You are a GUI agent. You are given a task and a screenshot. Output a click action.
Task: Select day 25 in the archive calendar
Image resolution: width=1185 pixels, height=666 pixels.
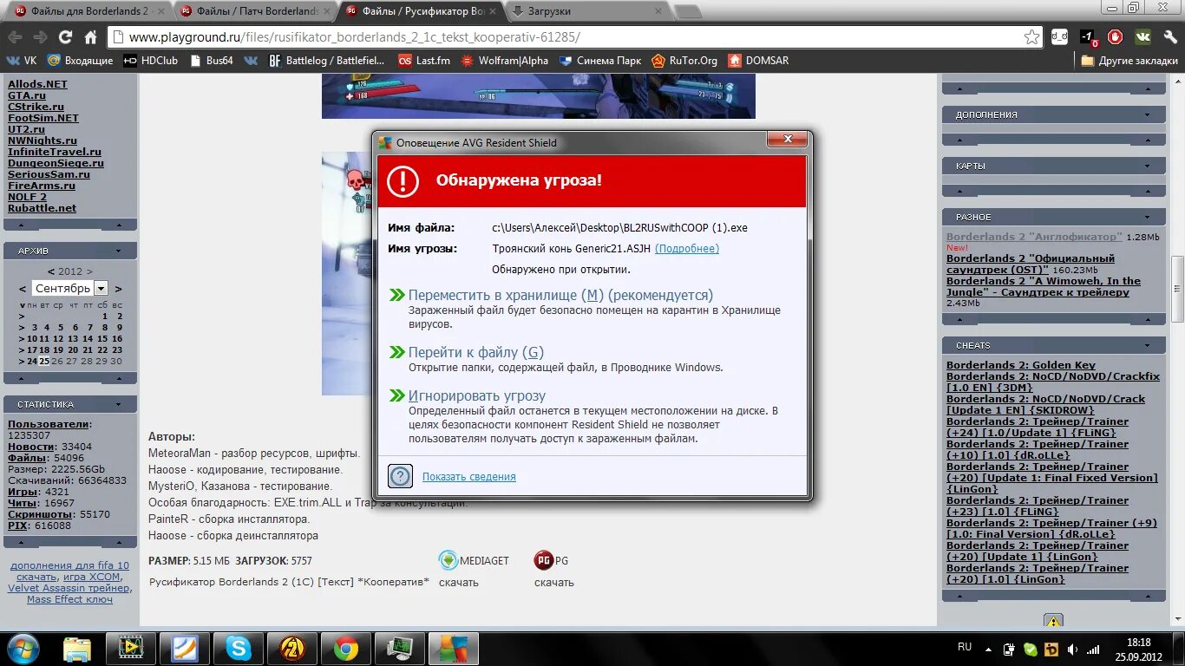pos(44,362)
